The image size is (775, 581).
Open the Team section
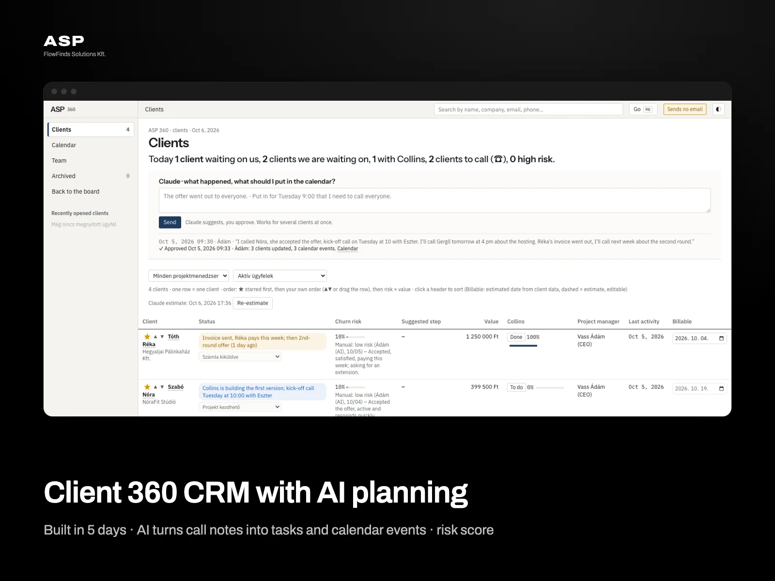[91, 161]
